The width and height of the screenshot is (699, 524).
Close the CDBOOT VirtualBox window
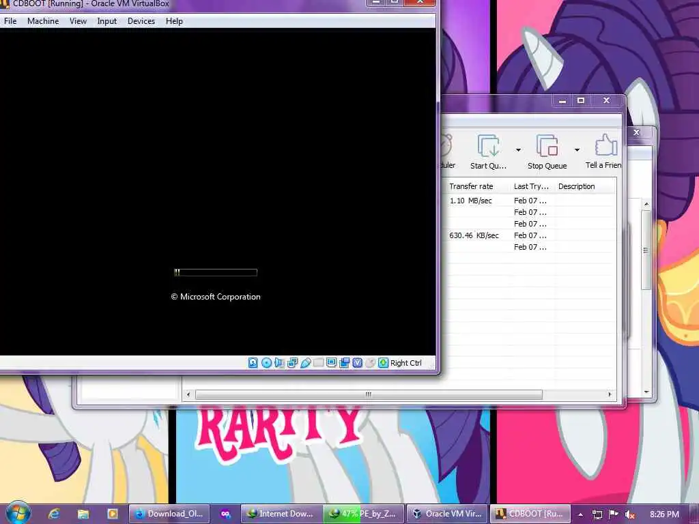(420, 1)
